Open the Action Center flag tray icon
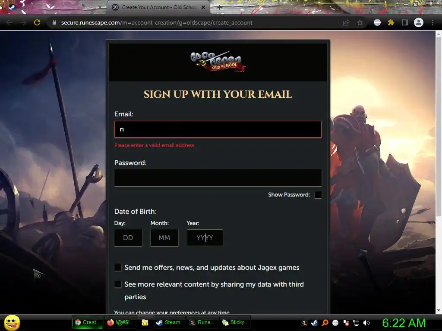Viewport: 442px width, 331px height. pyautogui.click(x=346, y=323)
